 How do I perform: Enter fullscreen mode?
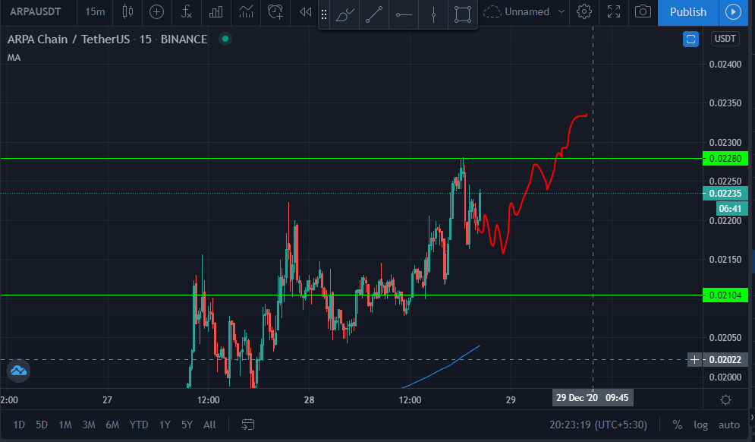tap(613, 11)
